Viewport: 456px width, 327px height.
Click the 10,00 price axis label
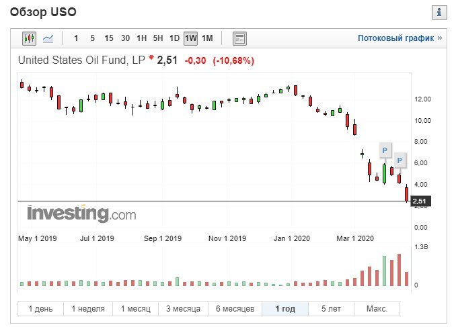click(423, 120)
